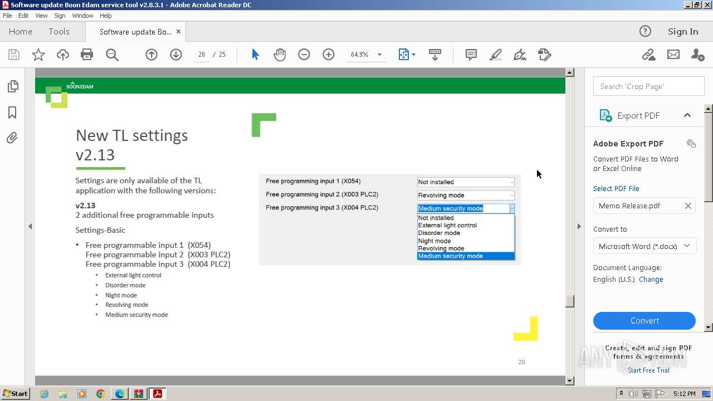
Task: Open page thumbnails panel
Action: 12,86
